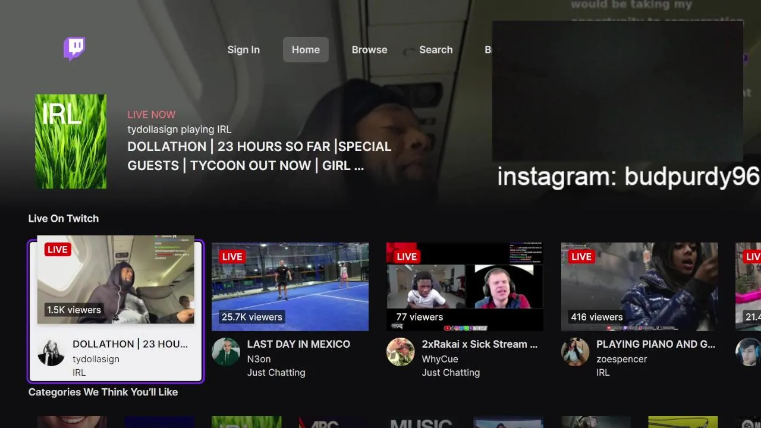The width and height of the screenshot is (761, 428).
Task: Click the 1.5K viewers count
Action: pos(74,310)
